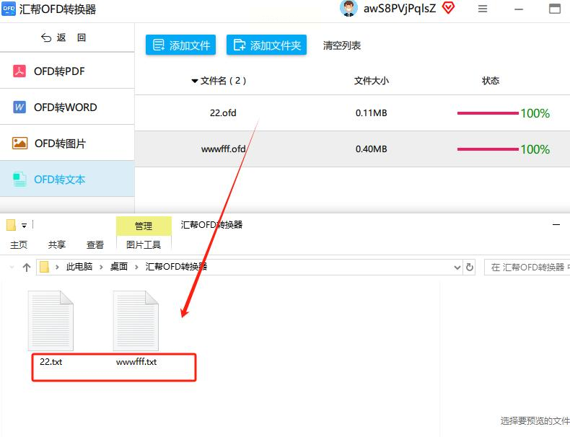Click the 汇帮OFD转换器 app logo icon
570x437 pixels.
click(9, 9)
